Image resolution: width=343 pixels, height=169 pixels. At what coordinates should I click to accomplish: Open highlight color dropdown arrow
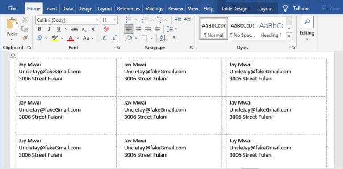62,38
